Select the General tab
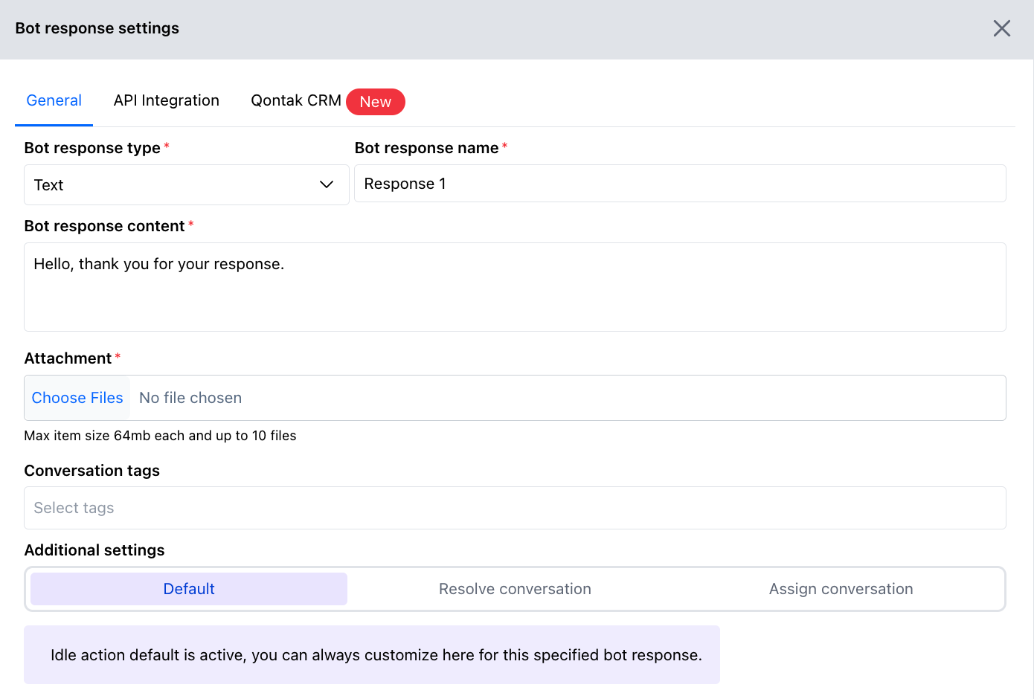 (x=54, y=100)
